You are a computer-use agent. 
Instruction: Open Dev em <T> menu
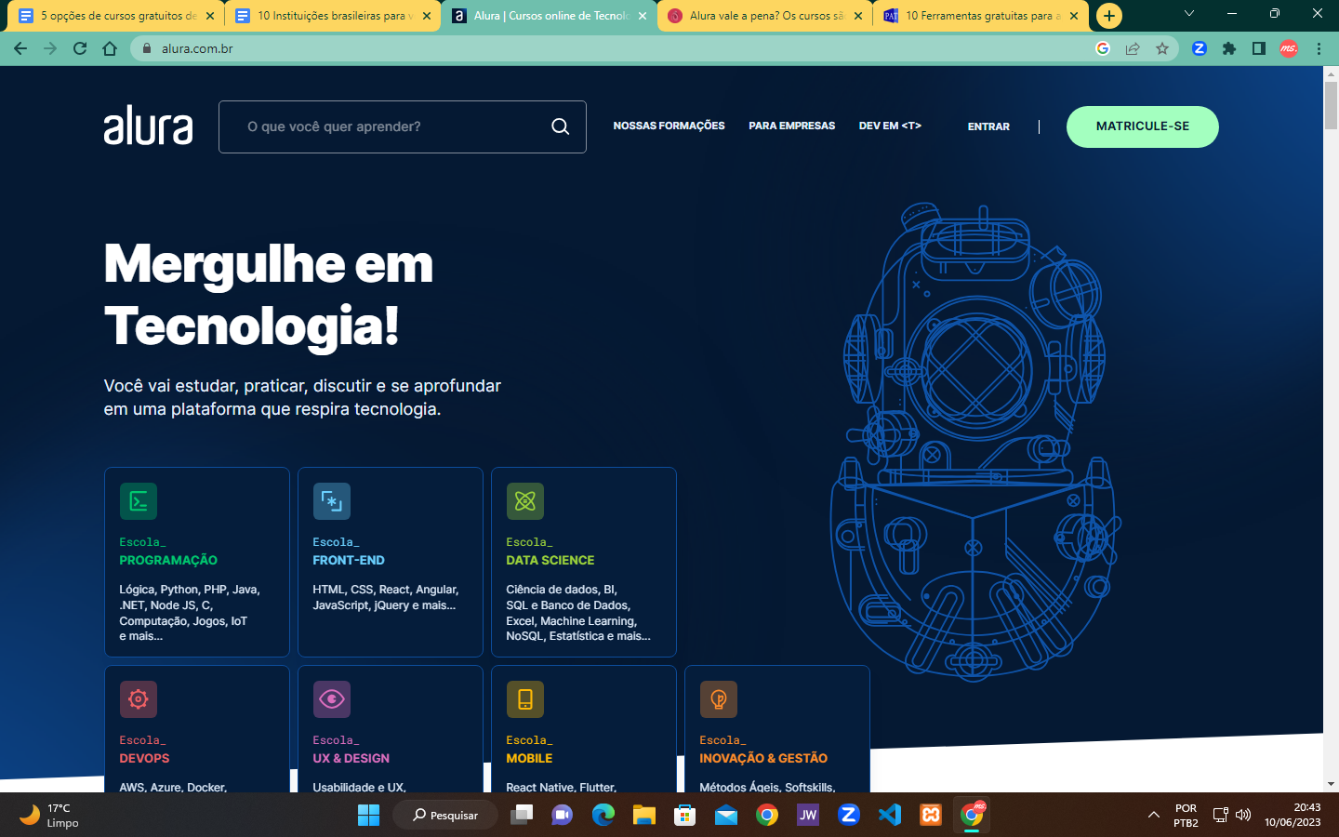pyautogui.click(x=890, y=126)
